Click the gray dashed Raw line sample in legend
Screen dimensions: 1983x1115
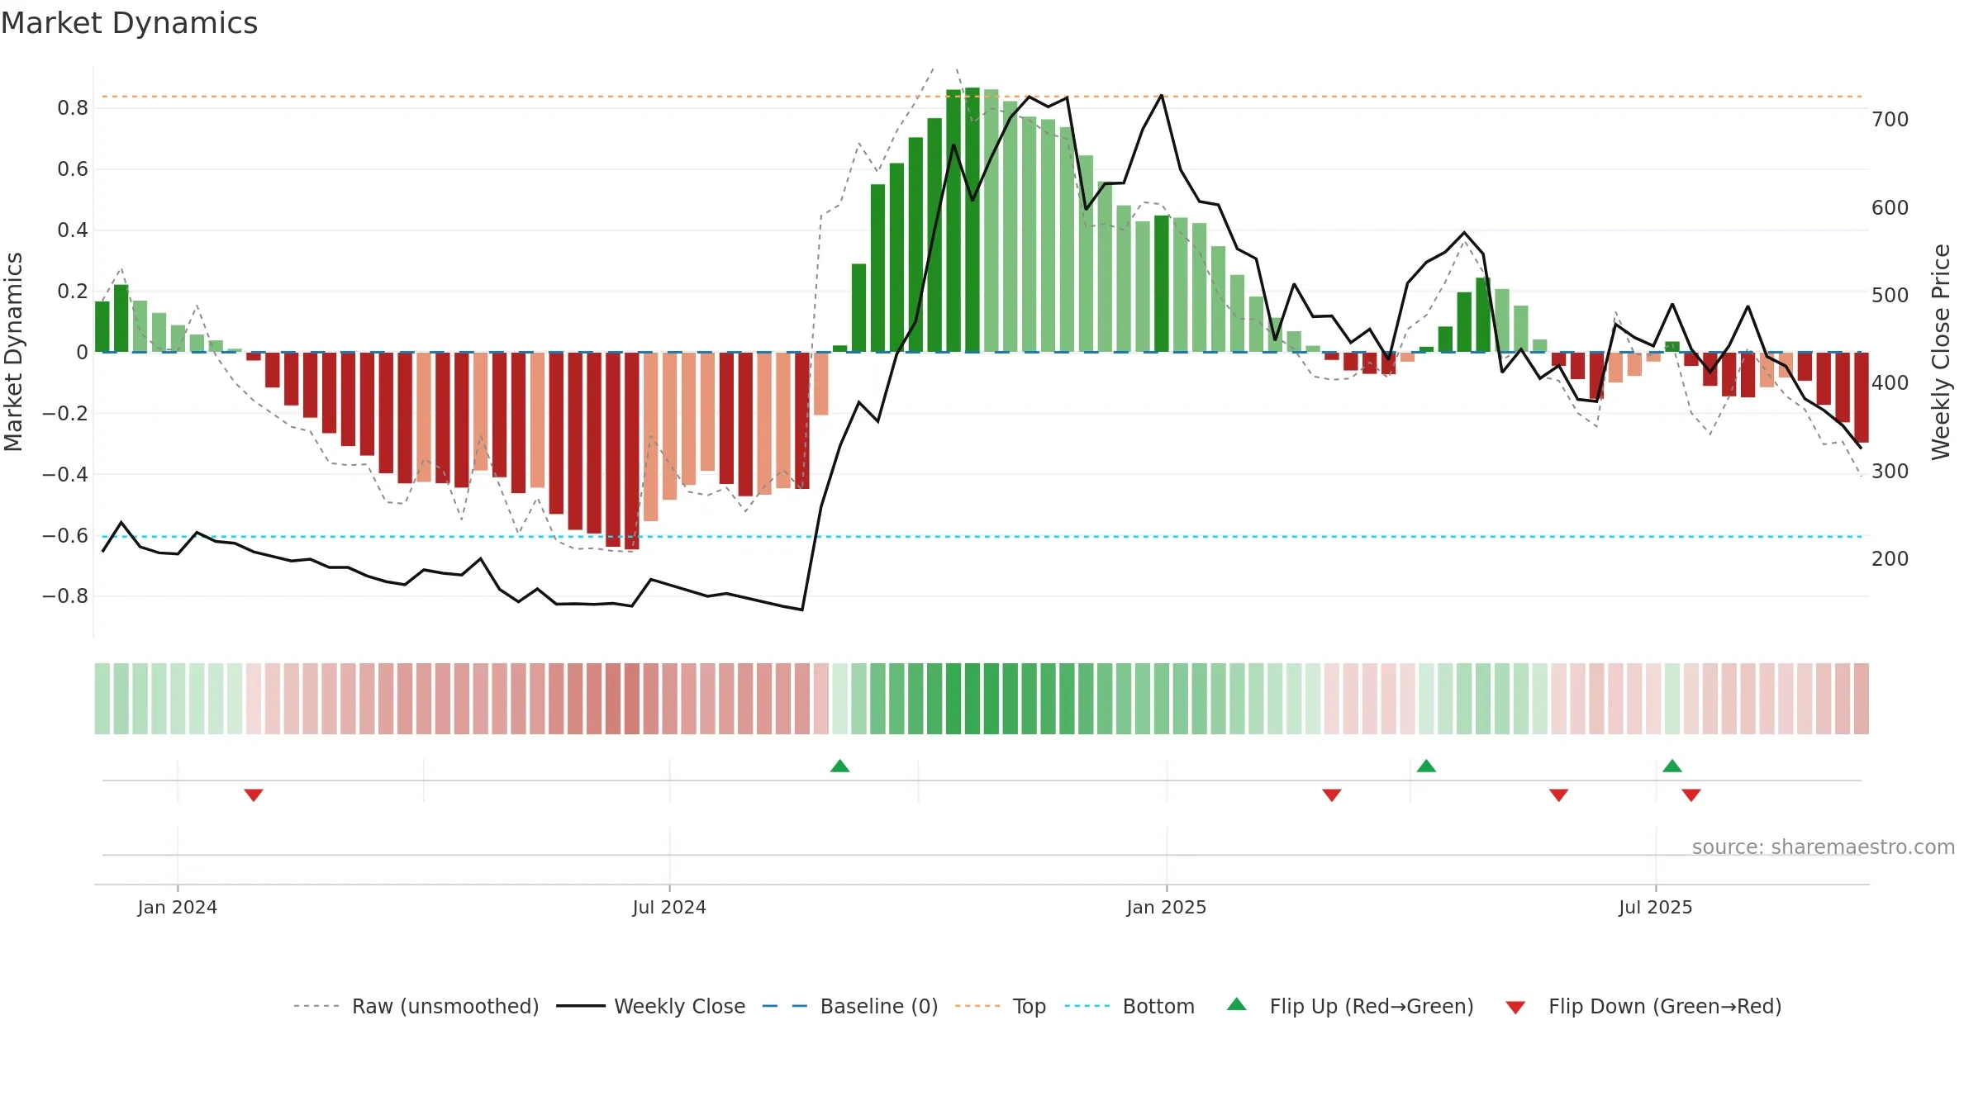click(316, 1006)
